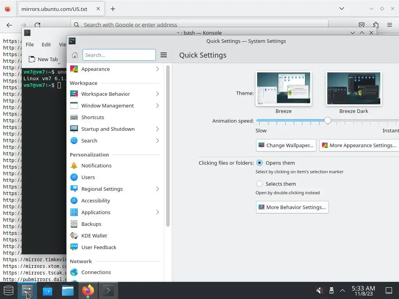Image resolution: width=399 pixels, height=299 pixels.
Task: Expand Applications category chevron
Action: (x=157, y=213)
